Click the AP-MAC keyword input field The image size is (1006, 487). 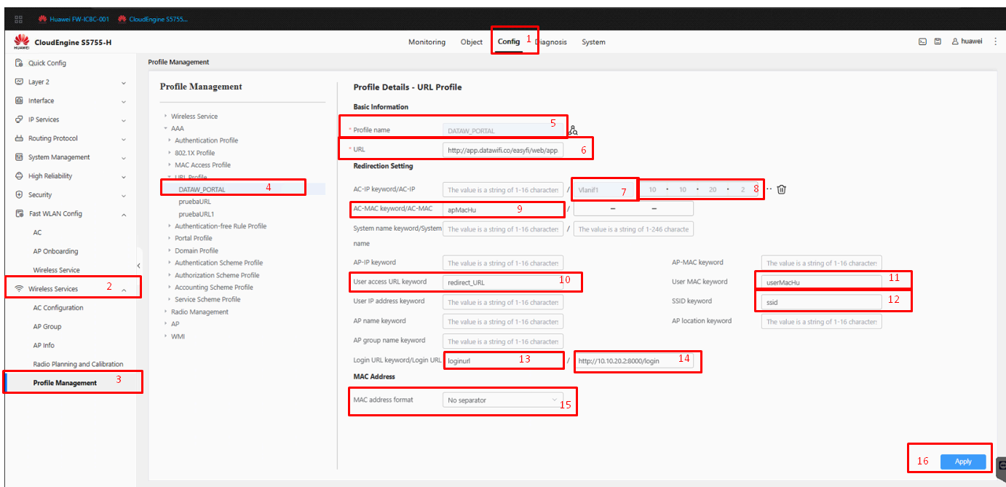click(x=821, y=263)
